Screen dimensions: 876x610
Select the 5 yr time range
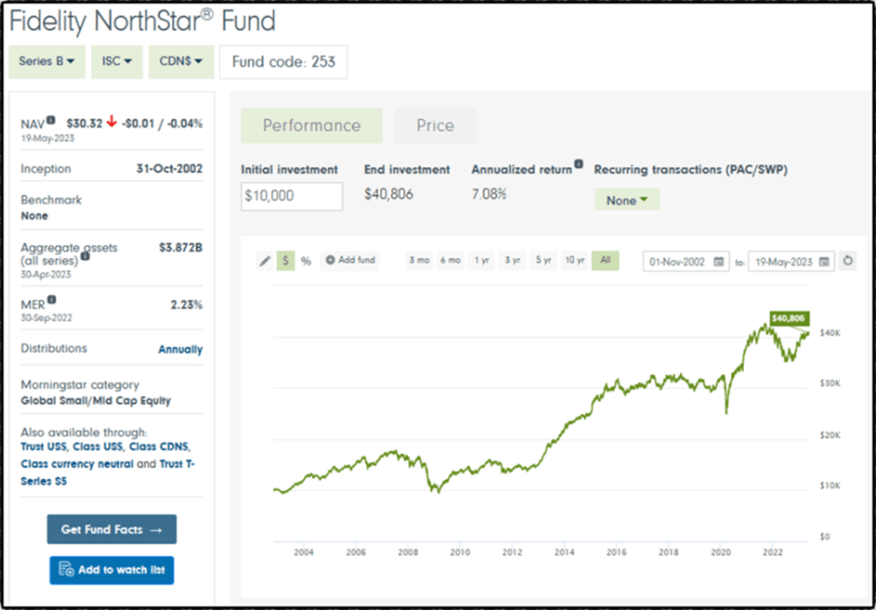click(x=543, y=260)
